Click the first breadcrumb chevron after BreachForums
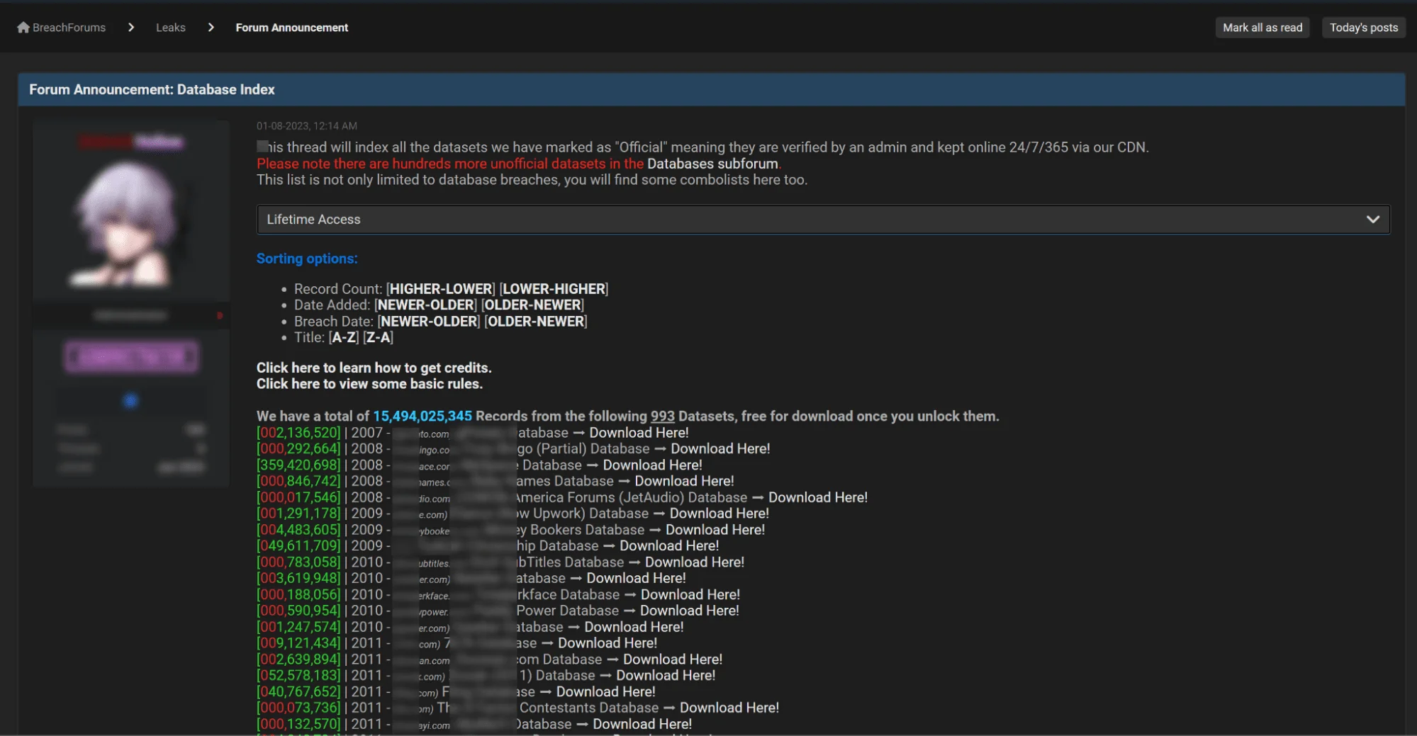This screenshot has width=1417, height=736. coord(131,28)
